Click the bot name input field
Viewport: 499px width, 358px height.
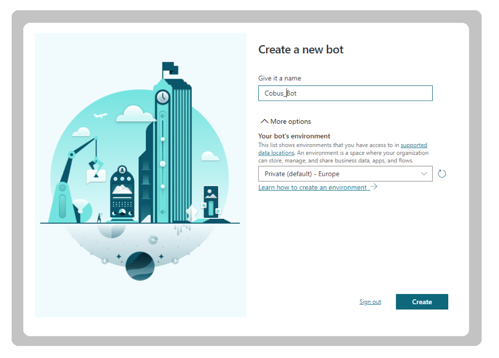[345, 93]
